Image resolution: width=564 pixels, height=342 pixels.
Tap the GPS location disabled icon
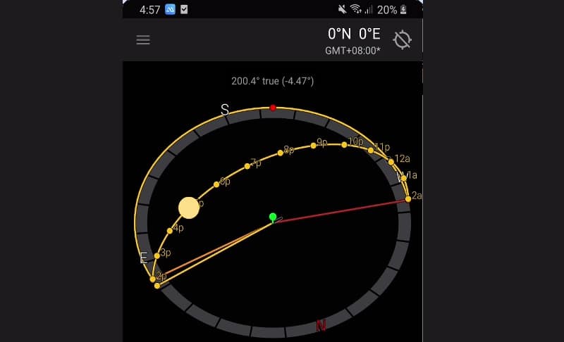[402, 39]
